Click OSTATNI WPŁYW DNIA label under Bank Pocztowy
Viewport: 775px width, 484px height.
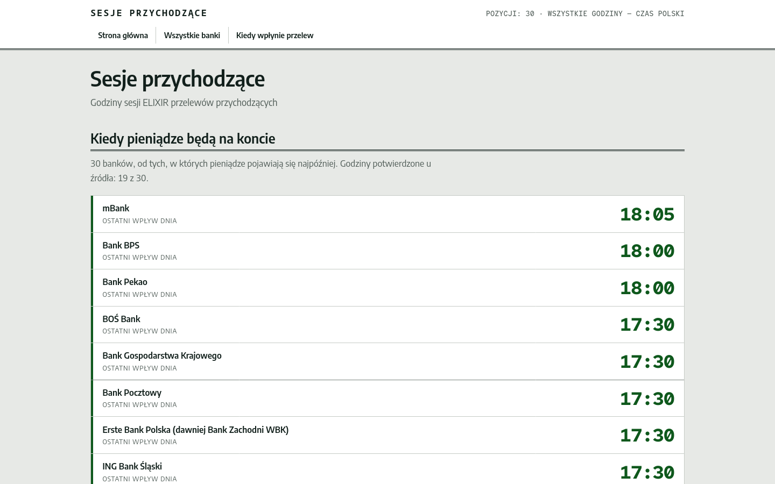(x=139, y=405)
